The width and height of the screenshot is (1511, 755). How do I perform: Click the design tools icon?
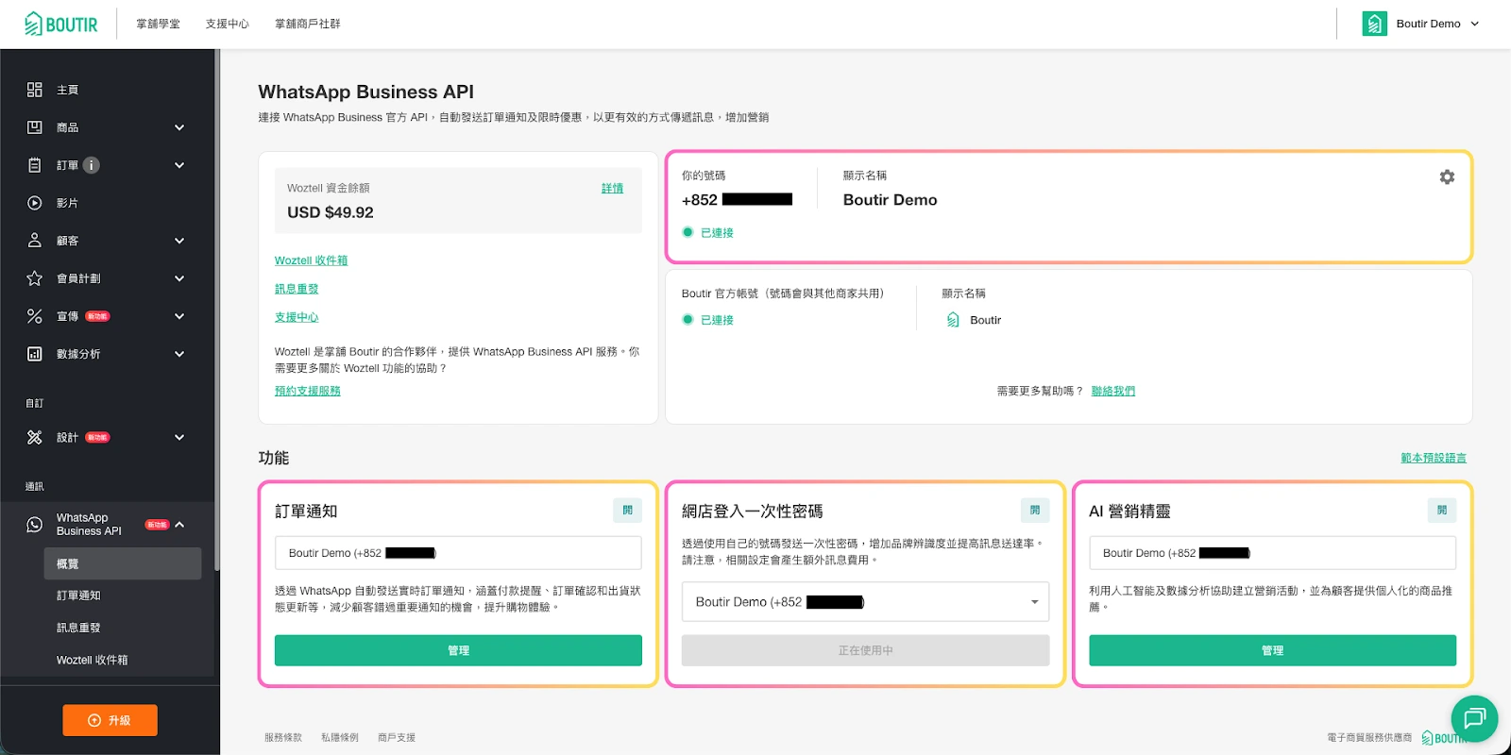[35, 437]
